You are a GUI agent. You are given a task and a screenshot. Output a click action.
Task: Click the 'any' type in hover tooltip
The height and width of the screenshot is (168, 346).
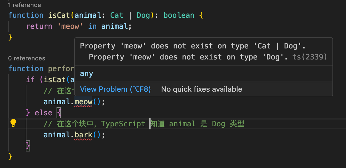click(x=86, y=74)
